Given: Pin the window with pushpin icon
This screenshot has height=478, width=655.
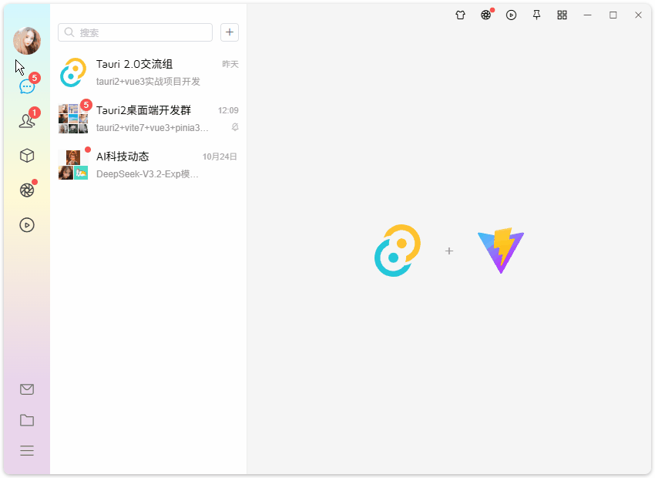Looking at the screenshot, I should pos(537,15).
